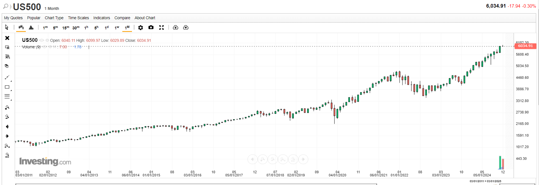Click the clone object sidebar icon
Screen dimensions: 539x185
tap(7, 66)
